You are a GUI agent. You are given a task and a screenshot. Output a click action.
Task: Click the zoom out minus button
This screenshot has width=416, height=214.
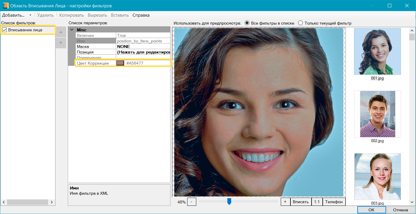[192, 202]
